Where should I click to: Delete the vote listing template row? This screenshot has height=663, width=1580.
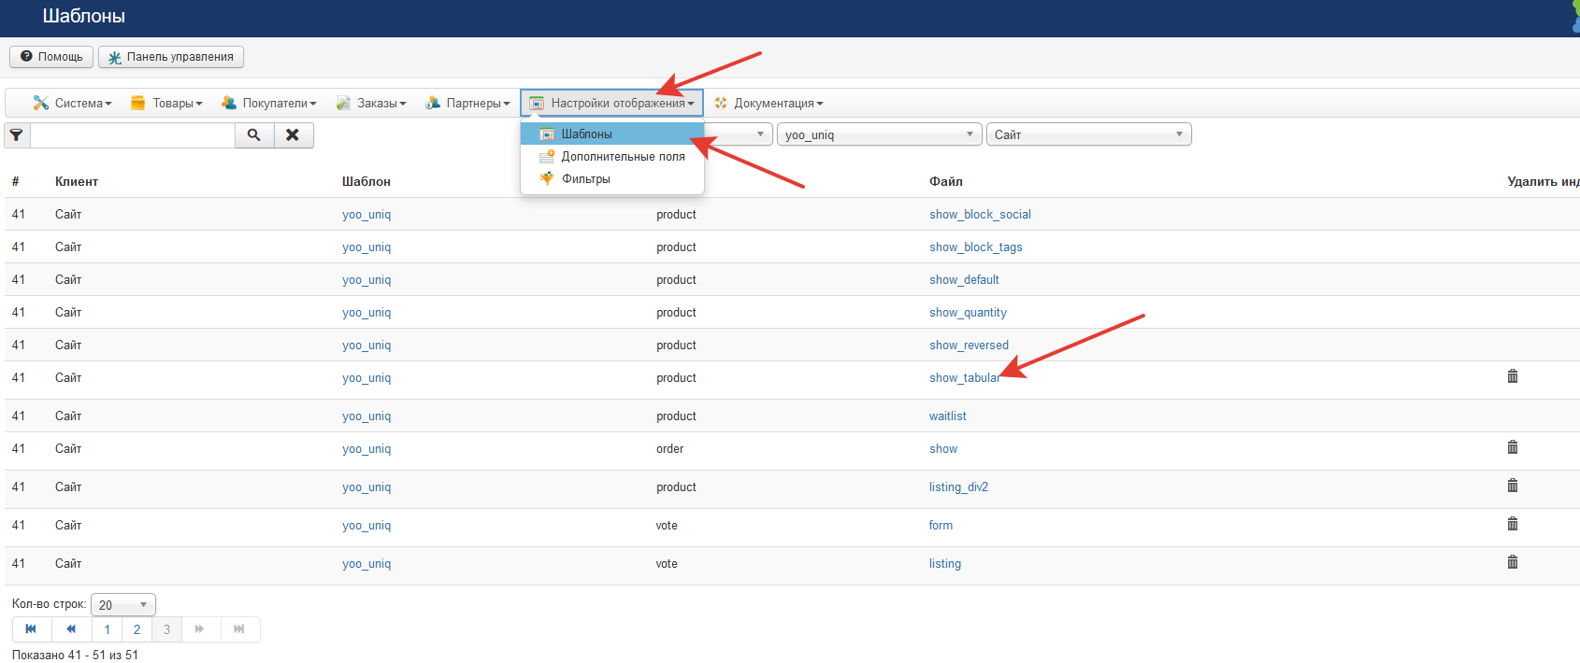click(x=1513, y=562)
